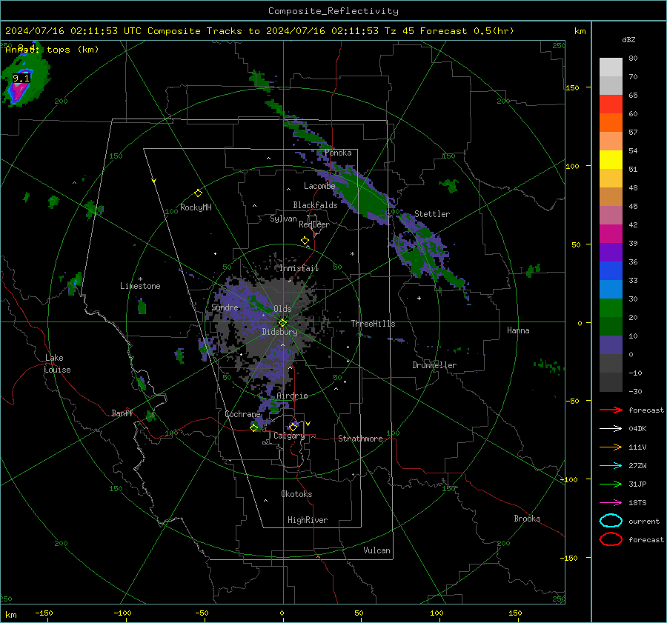Click the Sylvan label

click(x=283, y=219)
